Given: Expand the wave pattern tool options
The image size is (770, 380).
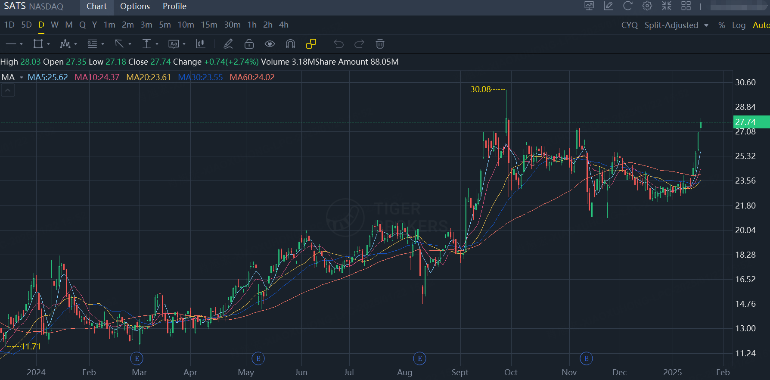Looking at the screenshot, I should [x=75, y=44].
